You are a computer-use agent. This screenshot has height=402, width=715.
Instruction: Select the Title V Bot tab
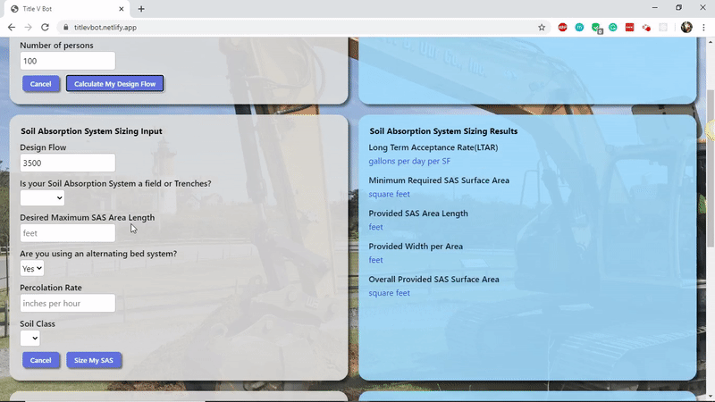pos(66,9)
